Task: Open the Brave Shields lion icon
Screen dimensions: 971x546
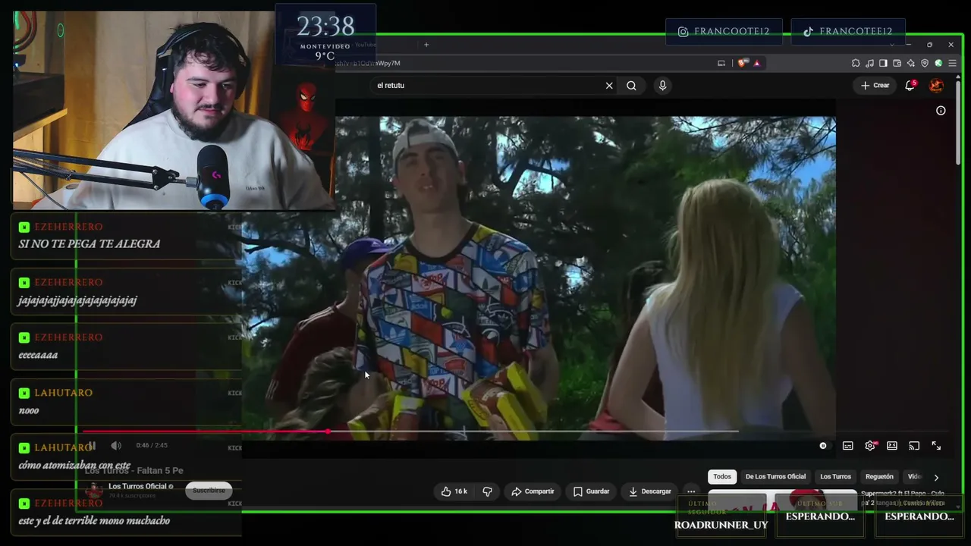Action: coord(742,63)
